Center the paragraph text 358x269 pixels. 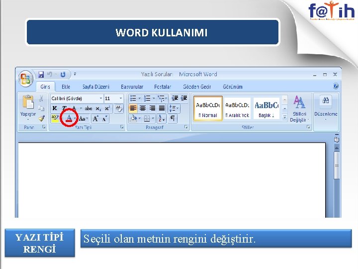pyautogui.click(x=143, y=108)
